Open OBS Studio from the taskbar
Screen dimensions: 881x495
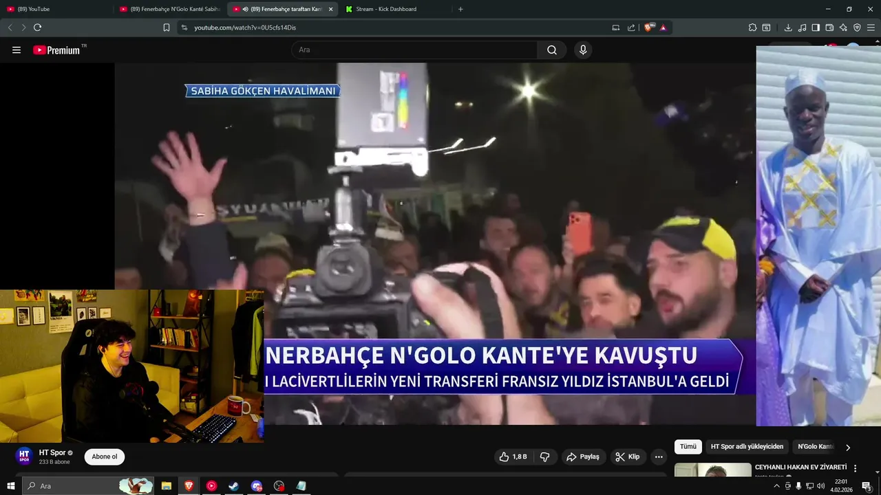pos(279,486)
